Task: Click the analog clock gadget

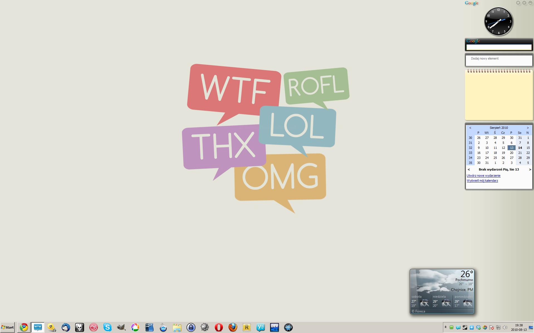Action: (498, 21)
